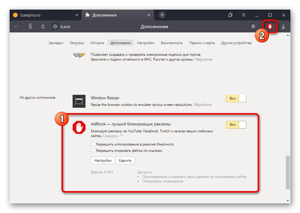Toggle AdBlock Вкл. switch off

236,124
